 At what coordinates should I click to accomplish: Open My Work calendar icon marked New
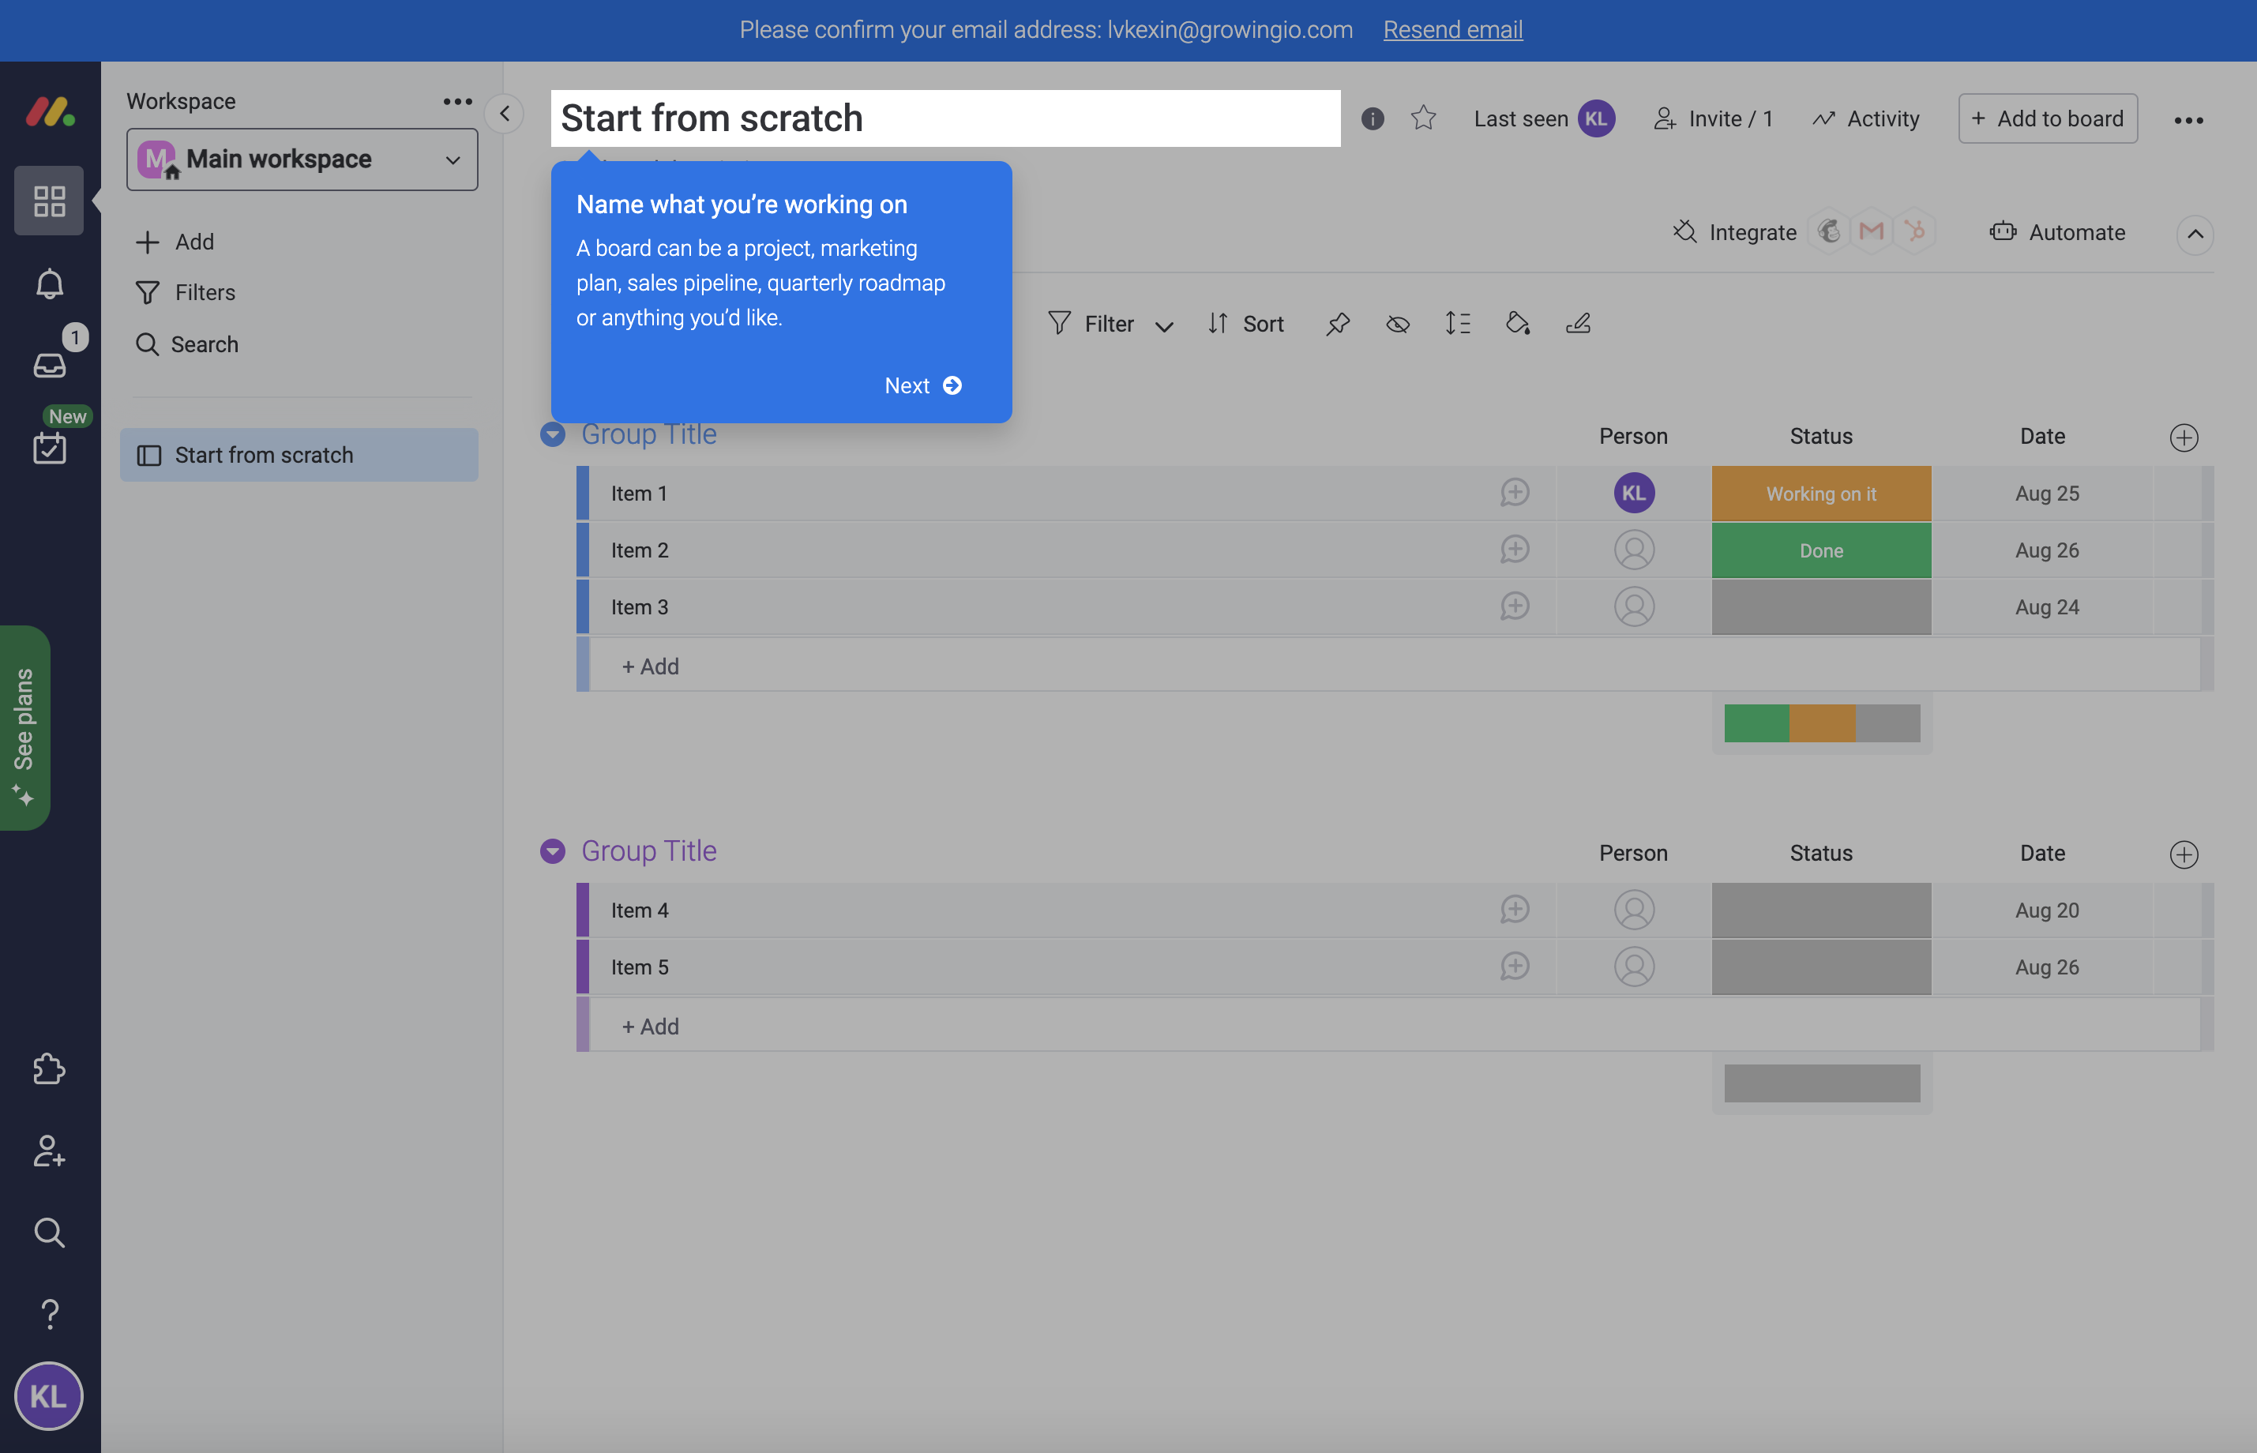point(49,449)
